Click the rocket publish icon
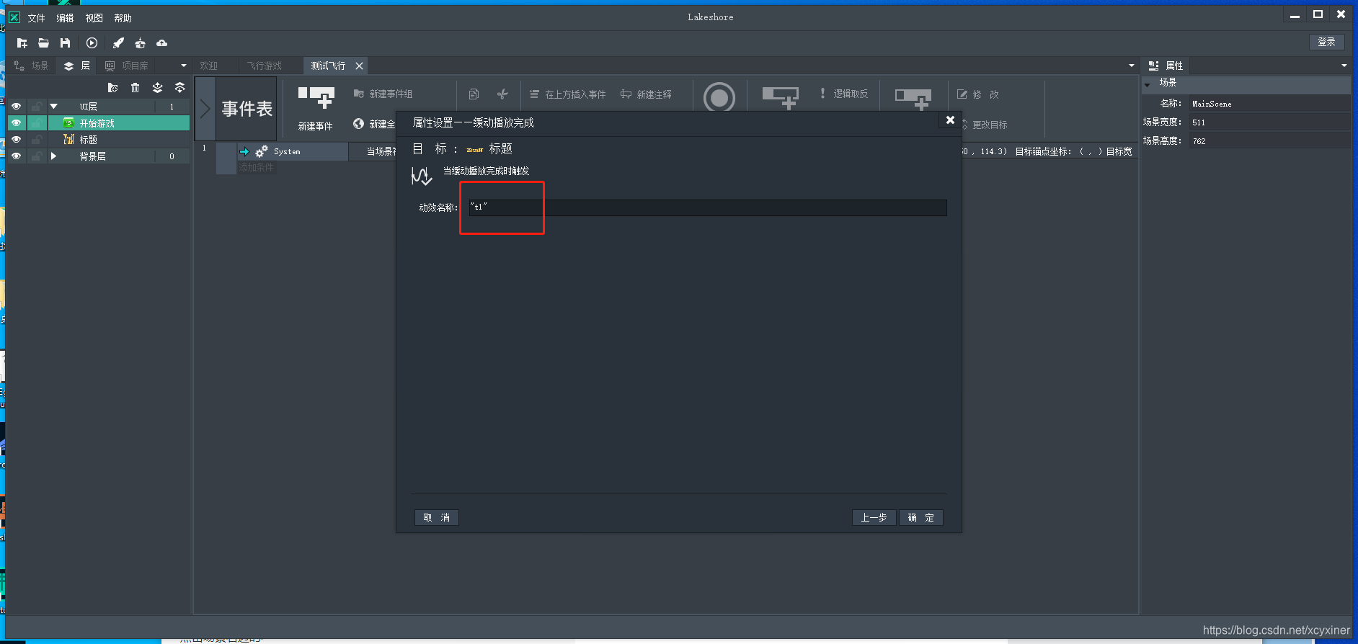1358x644 pixels. [118, 43]
